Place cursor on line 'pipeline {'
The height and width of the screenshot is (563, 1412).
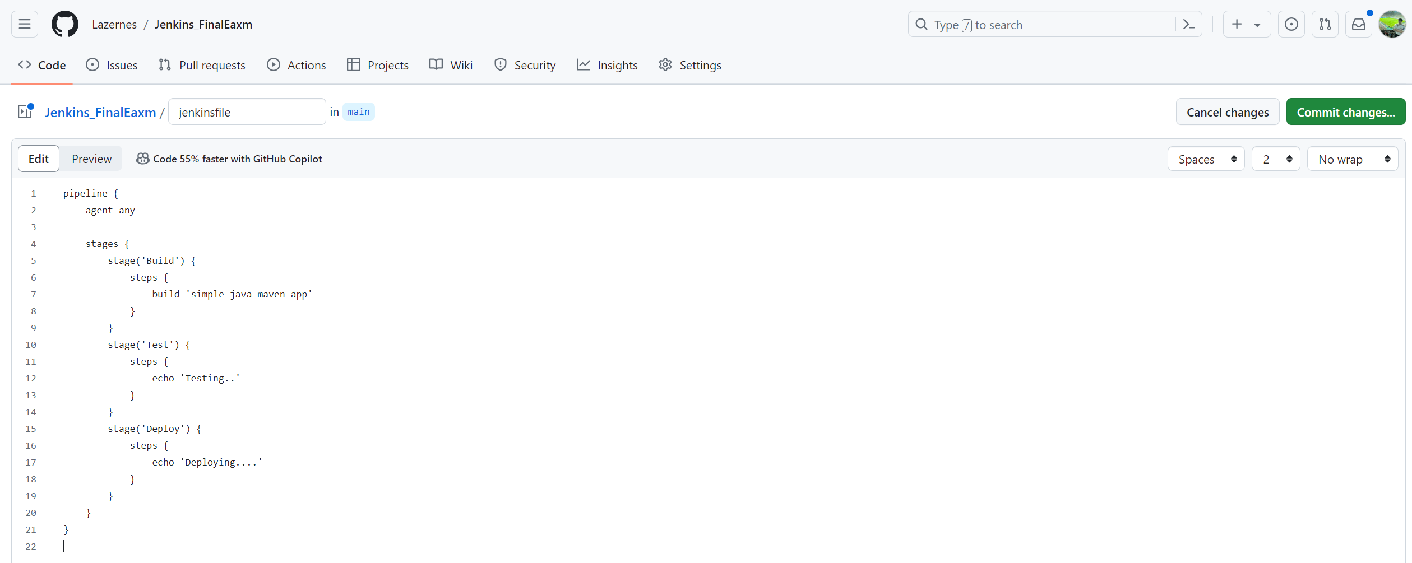91,193
